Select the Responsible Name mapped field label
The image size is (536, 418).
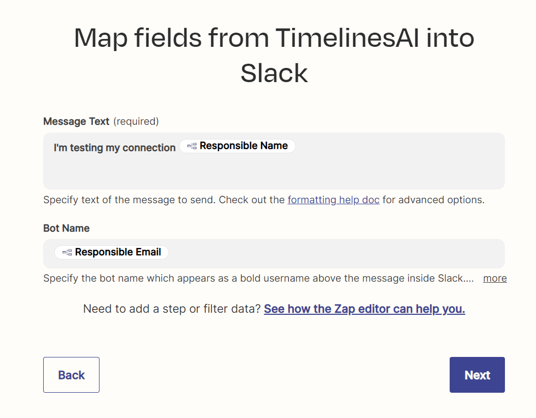coord(243,146)
